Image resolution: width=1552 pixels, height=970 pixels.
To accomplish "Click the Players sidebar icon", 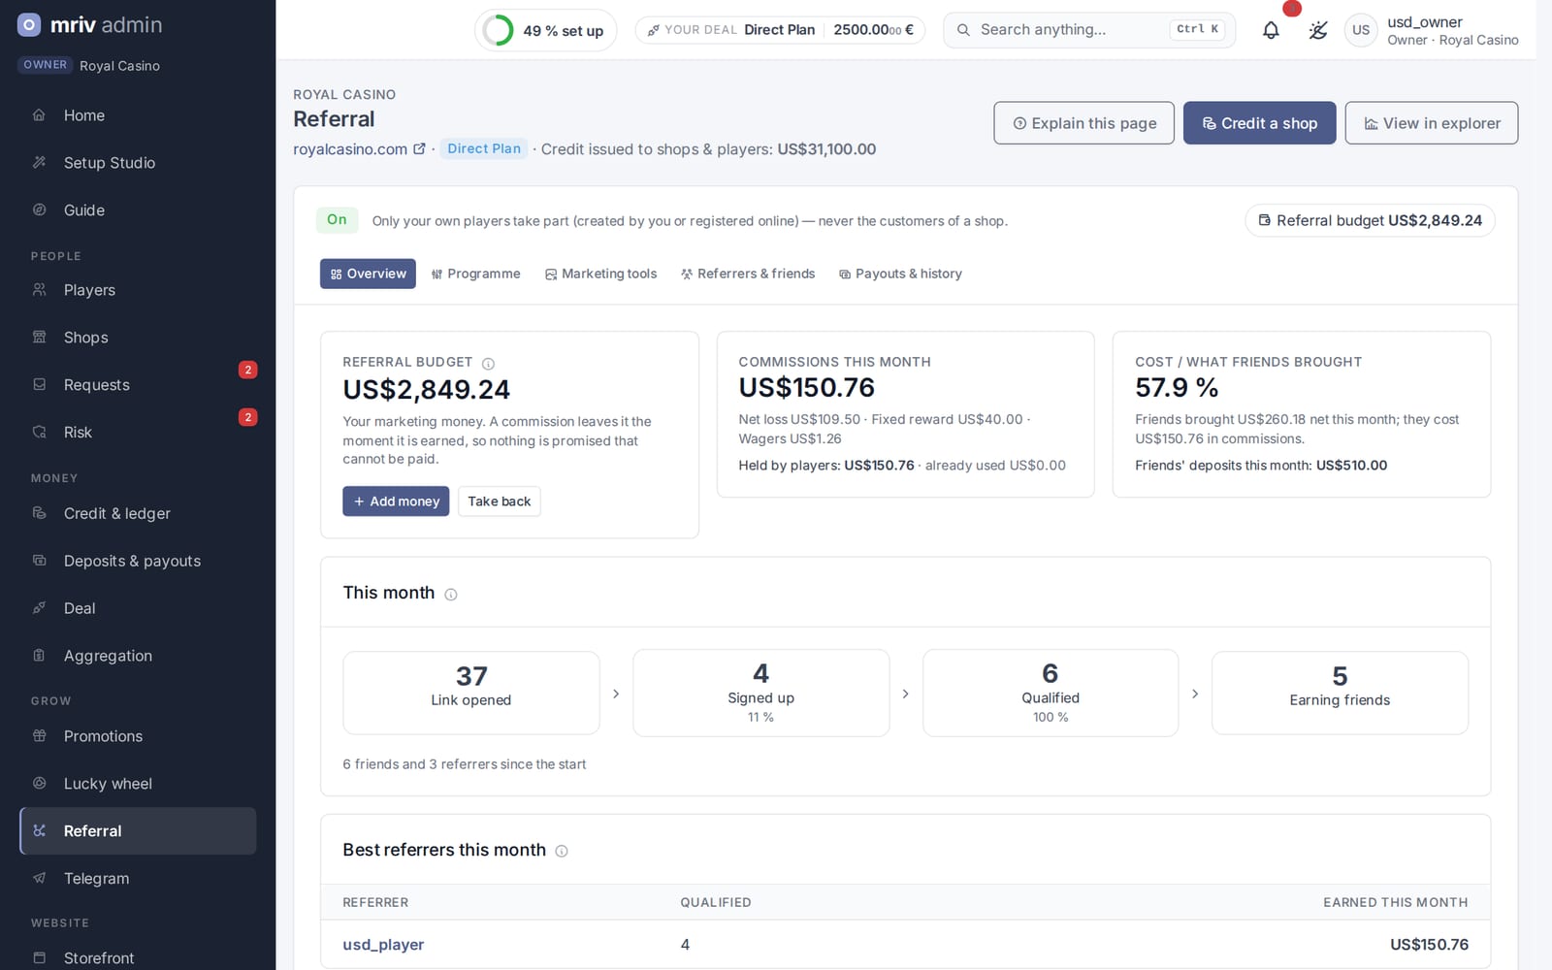I will click(40, 289).
